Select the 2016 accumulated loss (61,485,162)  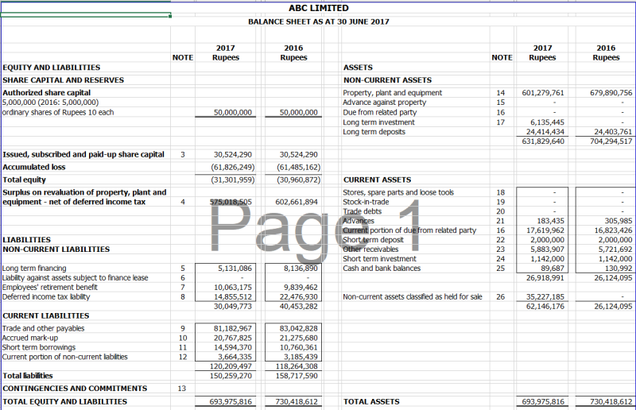pyautogui.click(x=298, y=167)
